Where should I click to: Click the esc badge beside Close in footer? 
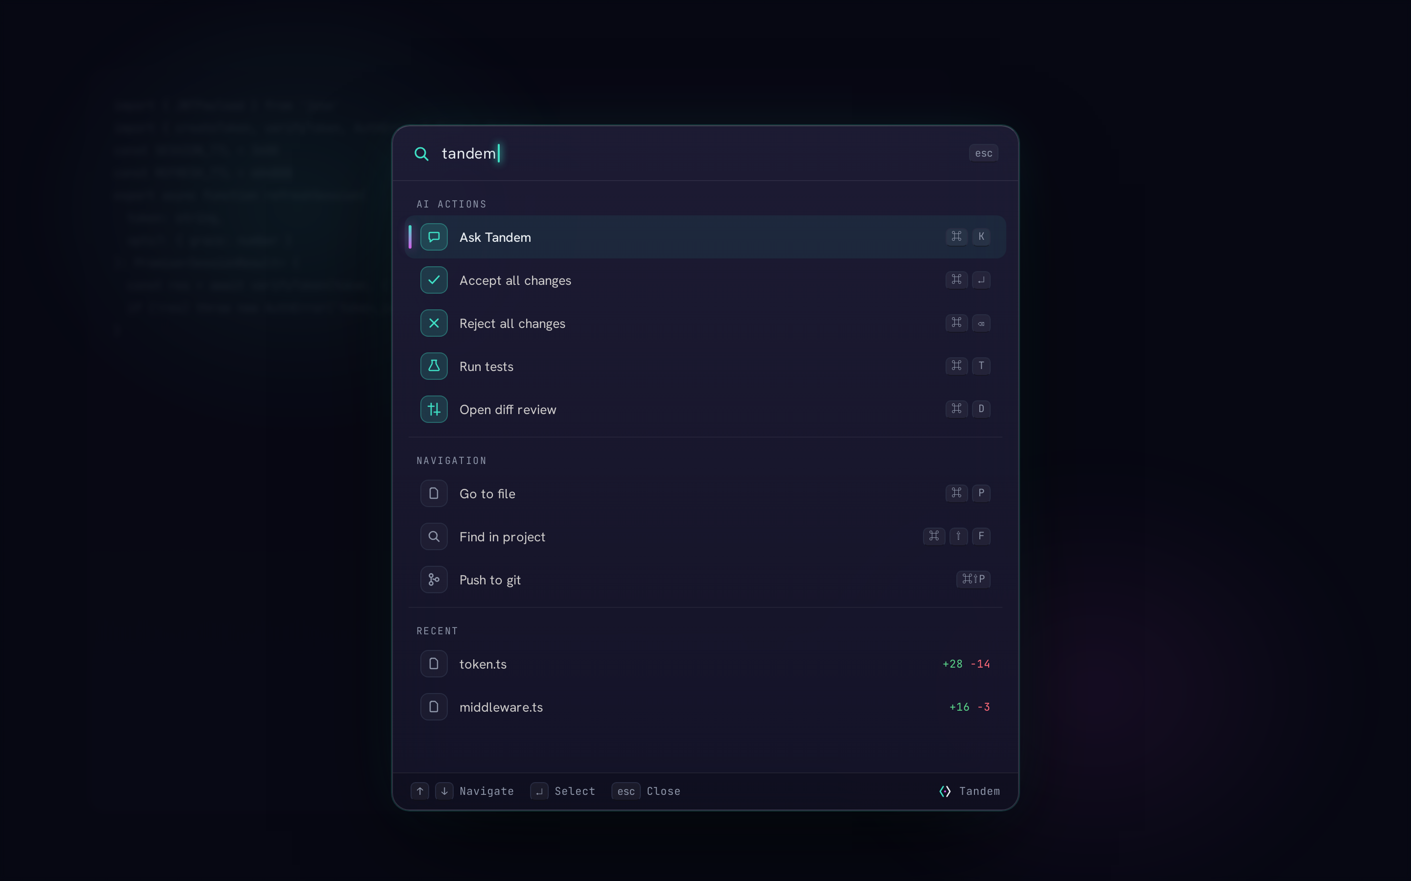tap(626, 791)
